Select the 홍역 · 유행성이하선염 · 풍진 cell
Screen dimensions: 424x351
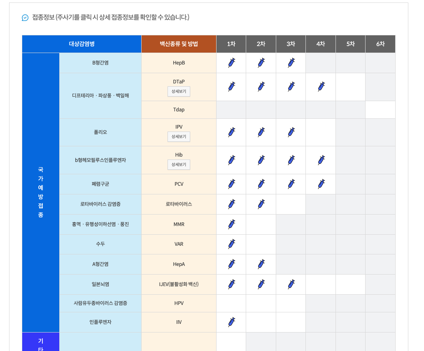pos(100,224)
